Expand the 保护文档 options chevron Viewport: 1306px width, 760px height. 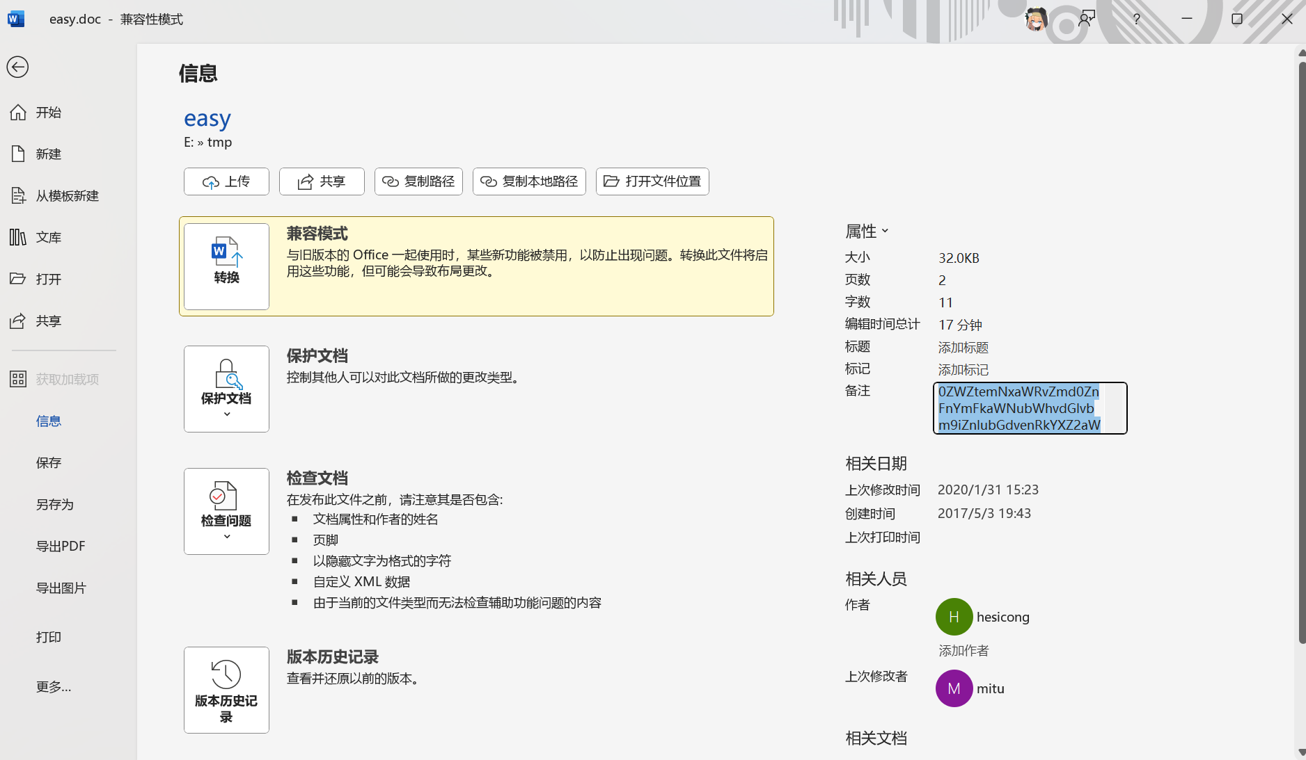[x=226, y=415]
